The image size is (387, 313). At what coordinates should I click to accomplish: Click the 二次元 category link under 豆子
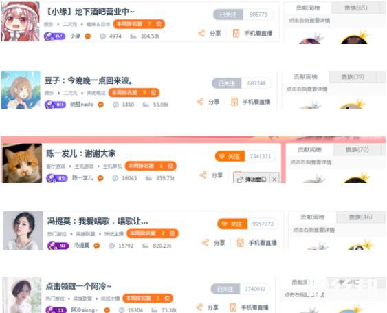pyautogui.click(x=70, y=93)
